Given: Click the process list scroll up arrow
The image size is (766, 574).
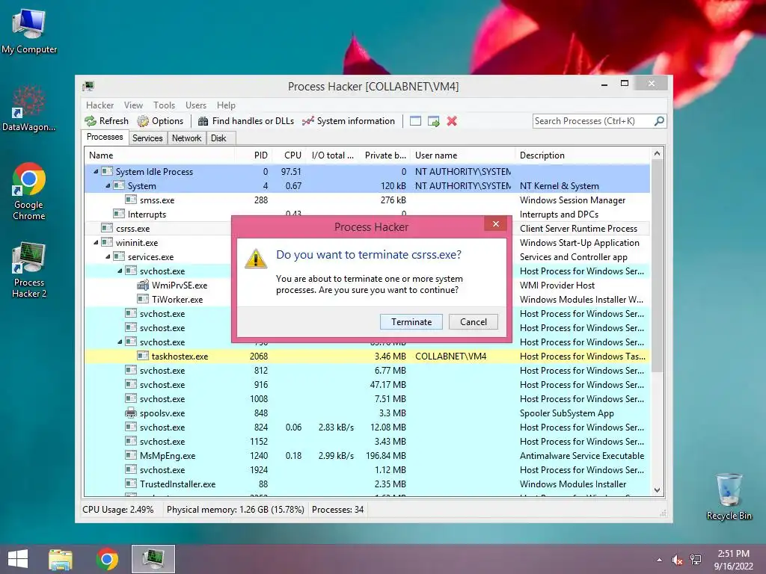Looking at the screenshot, I should tap(657, 153).
